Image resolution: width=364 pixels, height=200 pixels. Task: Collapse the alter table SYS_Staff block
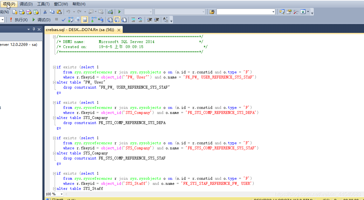[54, 189]
